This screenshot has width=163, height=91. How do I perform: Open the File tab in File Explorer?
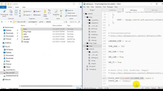3,7
